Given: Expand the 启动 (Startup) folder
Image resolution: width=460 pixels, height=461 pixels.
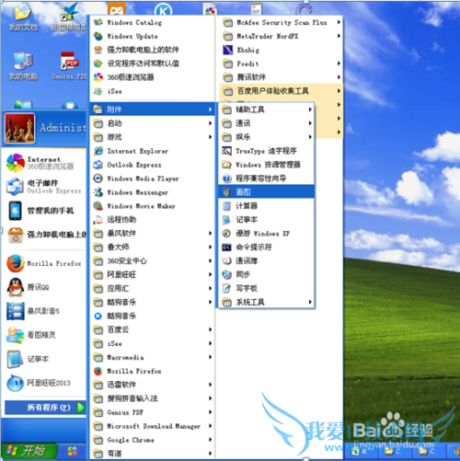Looking at the screenshot, I should click(x=153, y=123).
